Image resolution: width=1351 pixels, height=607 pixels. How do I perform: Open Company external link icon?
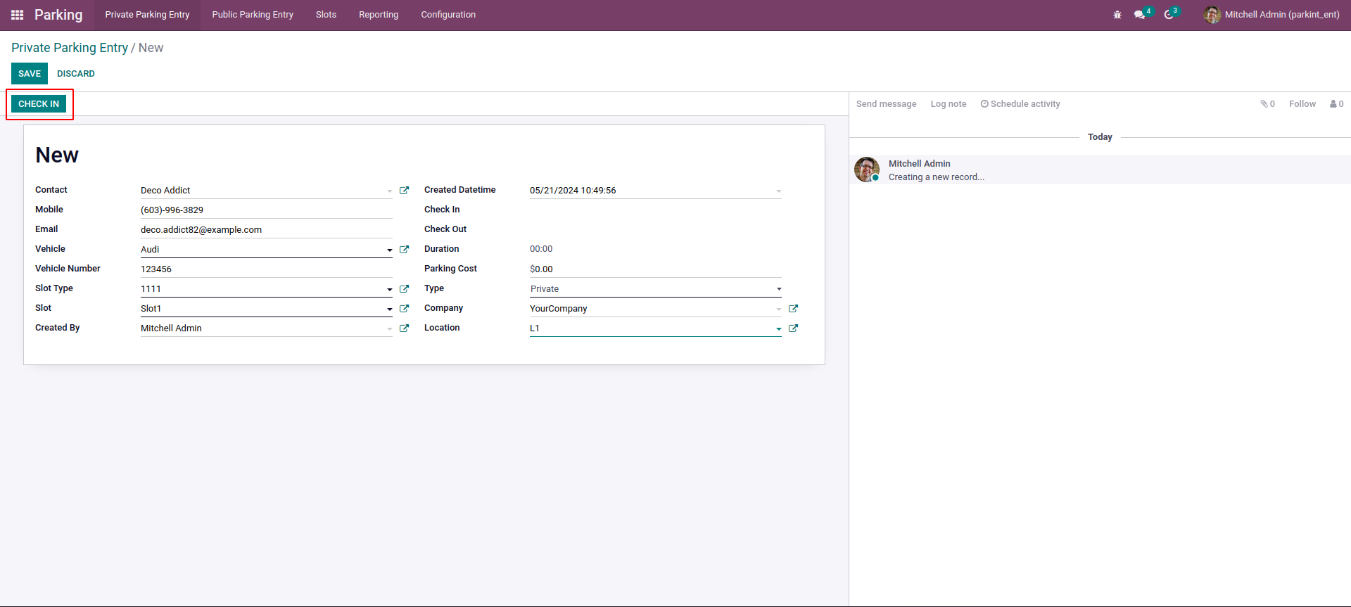pyautogui.click(x=793, y=309)
